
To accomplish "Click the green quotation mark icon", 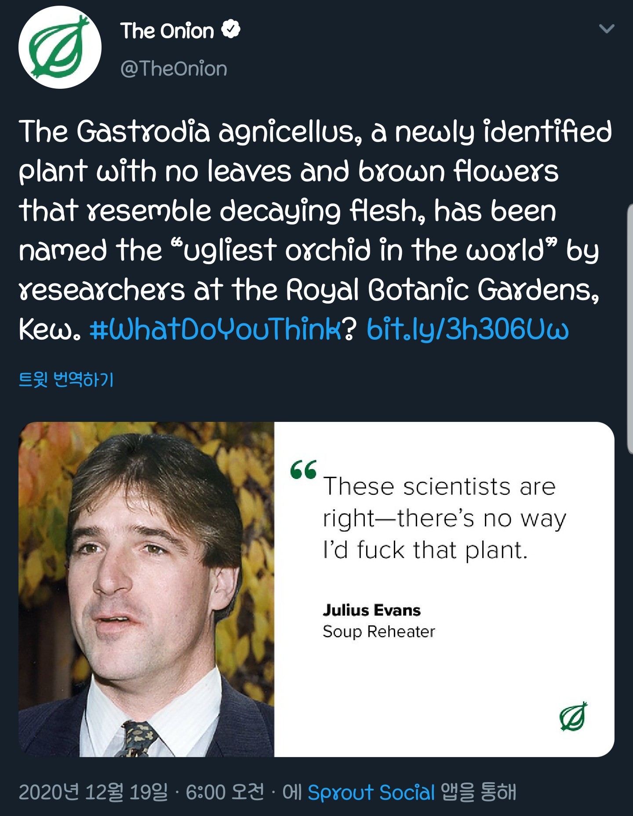I will (303, 469).
